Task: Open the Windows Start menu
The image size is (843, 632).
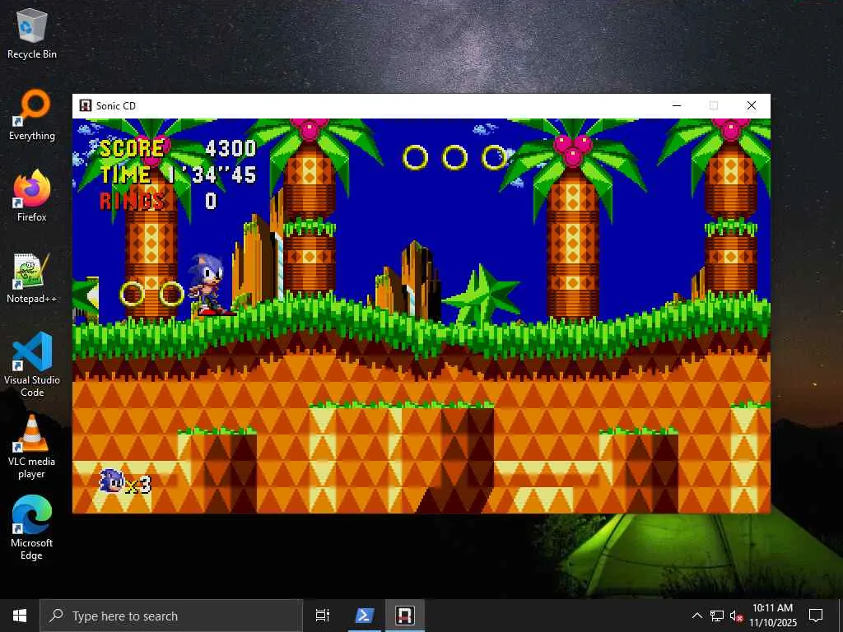Action: (x=20, y=616)
